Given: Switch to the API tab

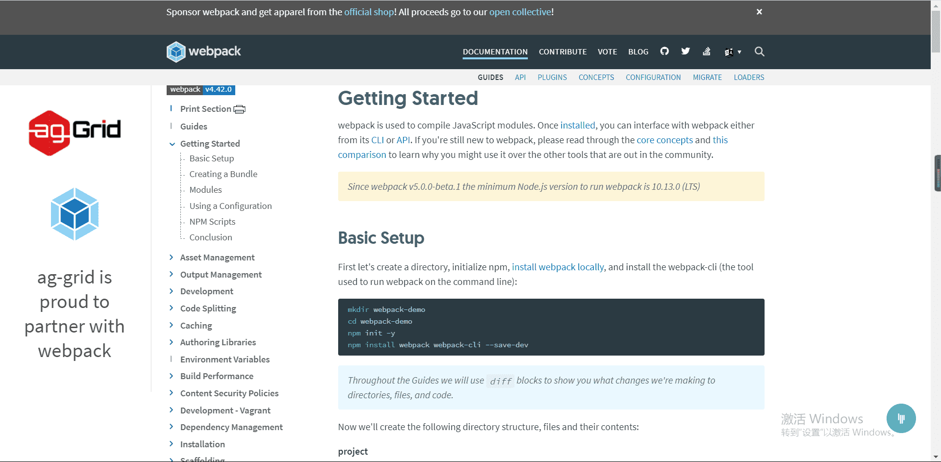Looking at the screenshot, I should click(x=520, y=77).
